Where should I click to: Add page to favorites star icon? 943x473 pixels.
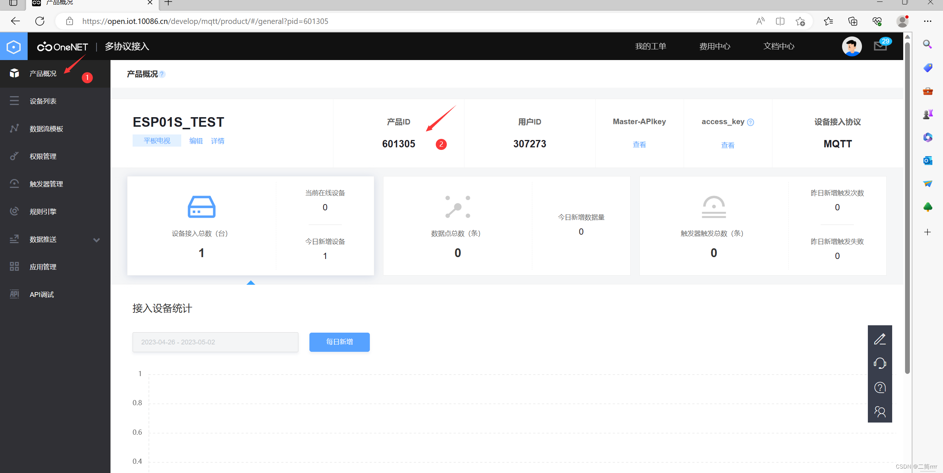pos(800,21)
